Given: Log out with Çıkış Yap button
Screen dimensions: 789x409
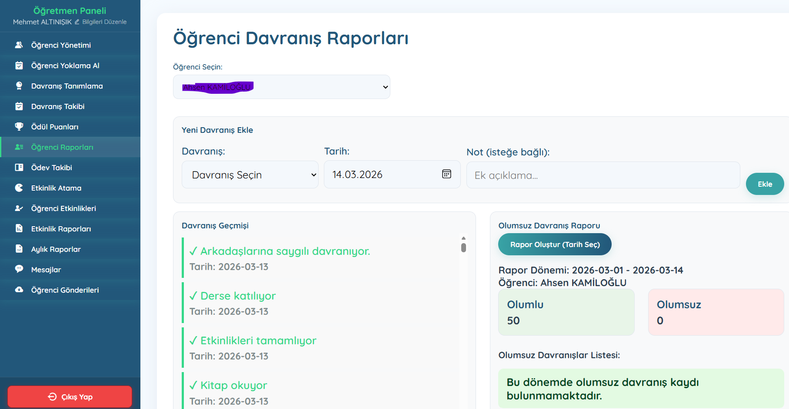Looking at the screenshot, I should (70, 396).
